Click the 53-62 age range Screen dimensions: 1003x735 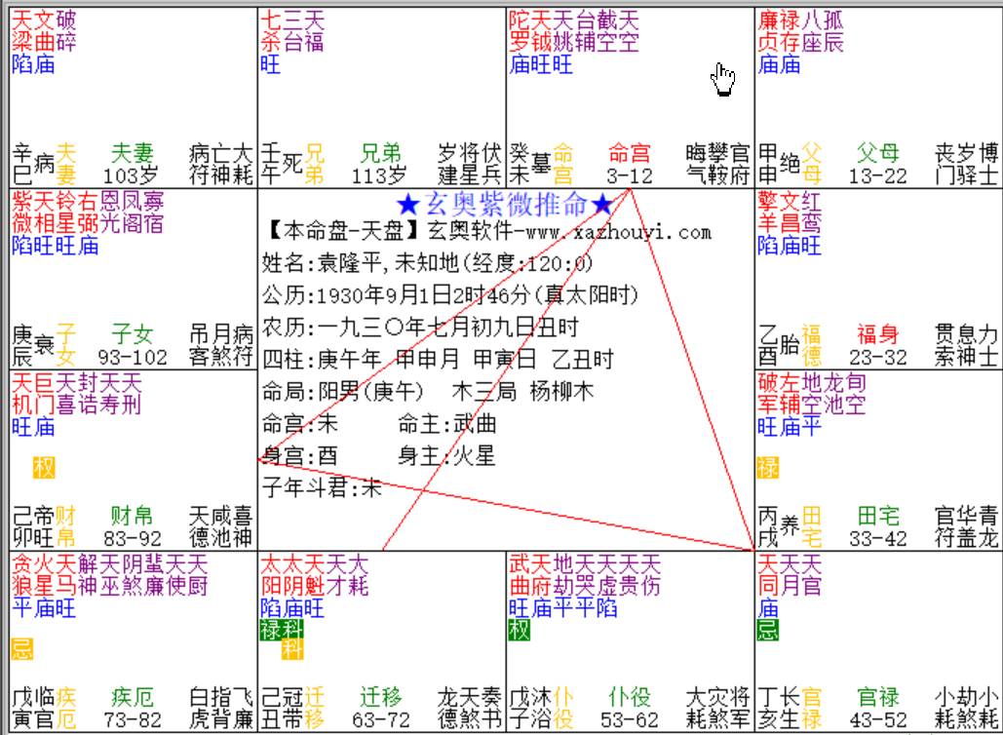coord(630,720)
